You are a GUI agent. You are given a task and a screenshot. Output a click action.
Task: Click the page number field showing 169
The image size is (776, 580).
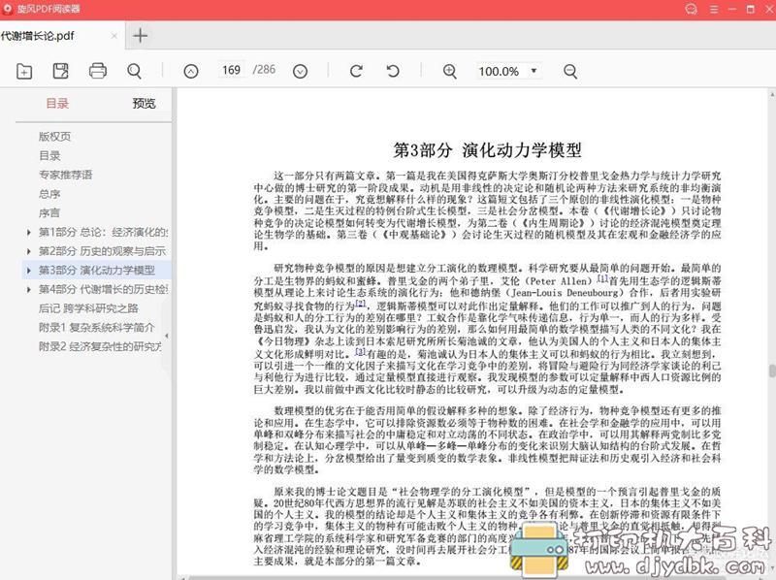pos(232,70)
